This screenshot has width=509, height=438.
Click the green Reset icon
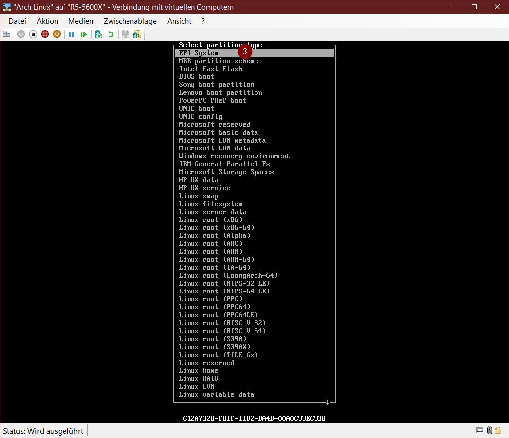pos(84,34)
